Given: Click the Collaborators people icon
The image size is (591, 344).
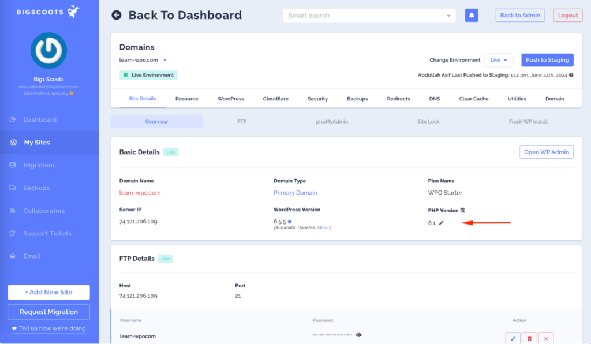Looking at the screenshot, I should click(13, 211).
